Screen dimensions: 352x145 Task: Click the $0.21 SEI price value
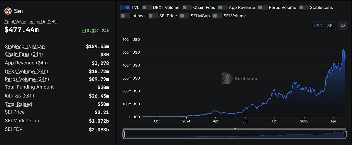(102, 112)
